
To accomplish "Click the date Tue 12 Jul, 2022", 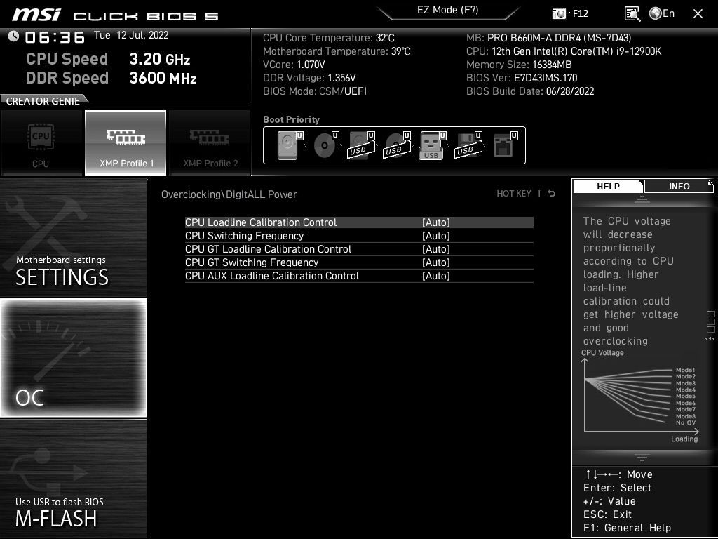I will [131, 35].
